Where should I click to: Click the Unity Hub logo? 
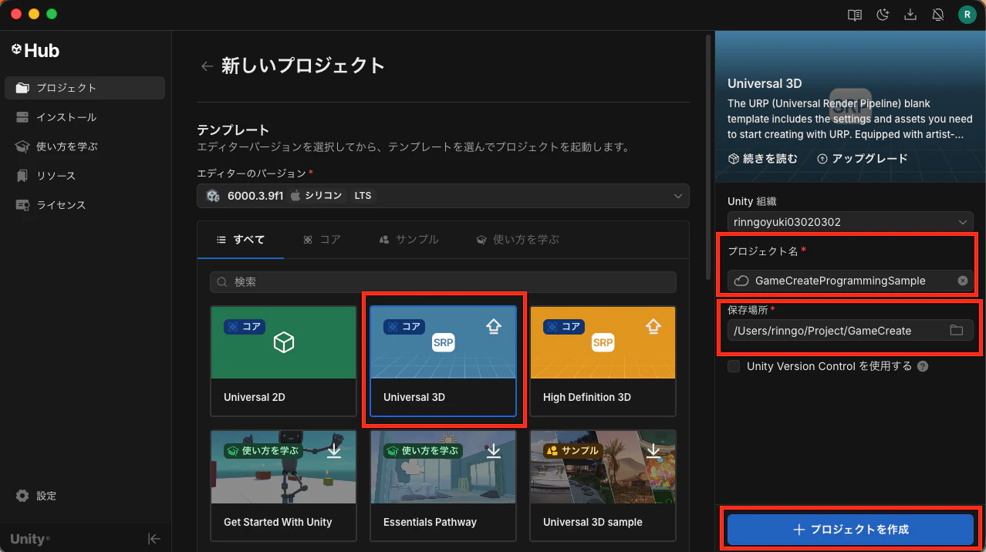pyautogui.click(x=35, y=51)
